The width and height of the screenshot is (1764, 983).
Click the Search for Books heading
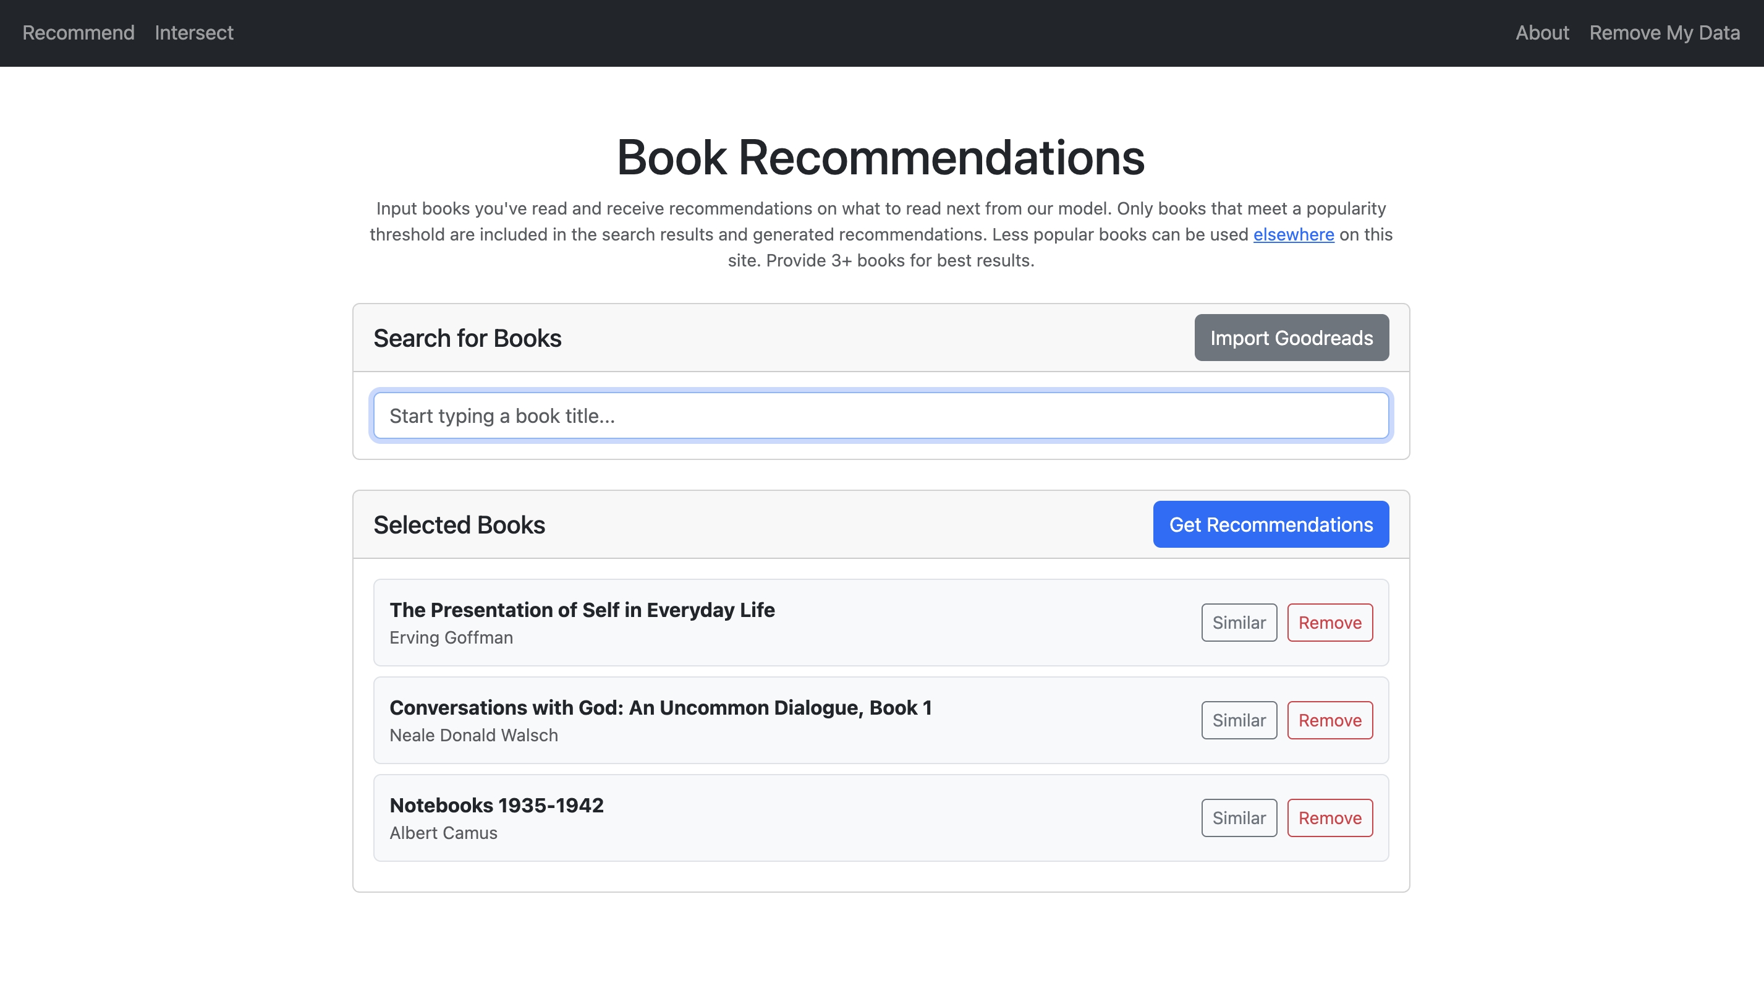click(x=467, y=338)
